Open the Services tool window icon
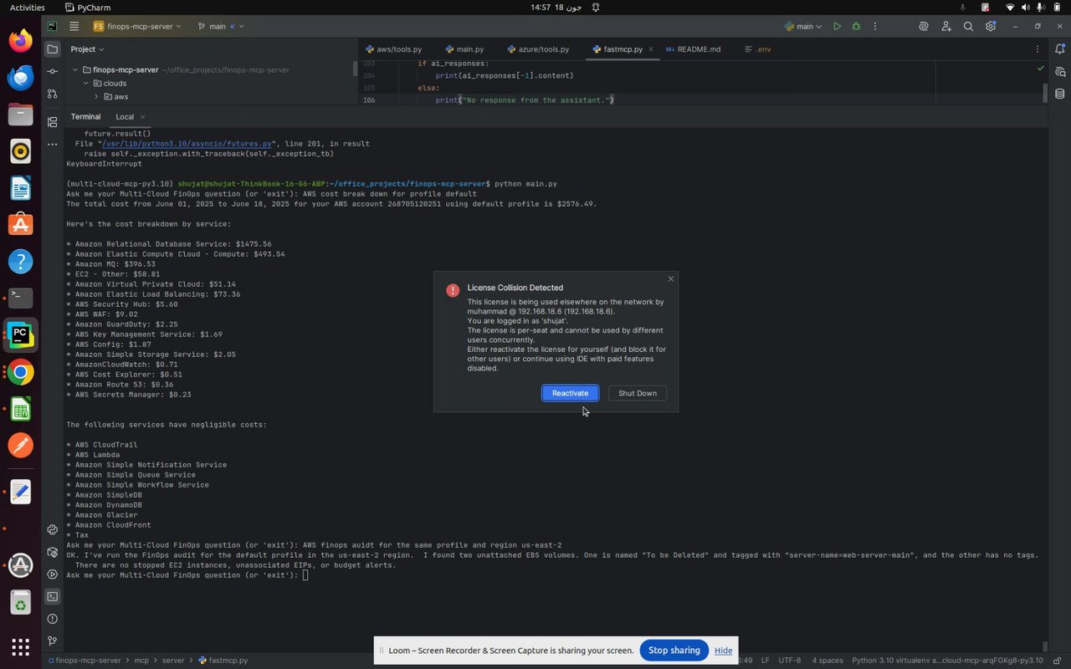This screenshot has width=1071, height=669. 52,575
